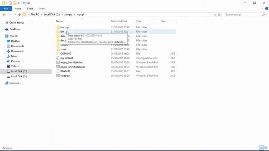Open Downloads in the navigation pane
Screen dimensions: 269x151
[17, 51]
